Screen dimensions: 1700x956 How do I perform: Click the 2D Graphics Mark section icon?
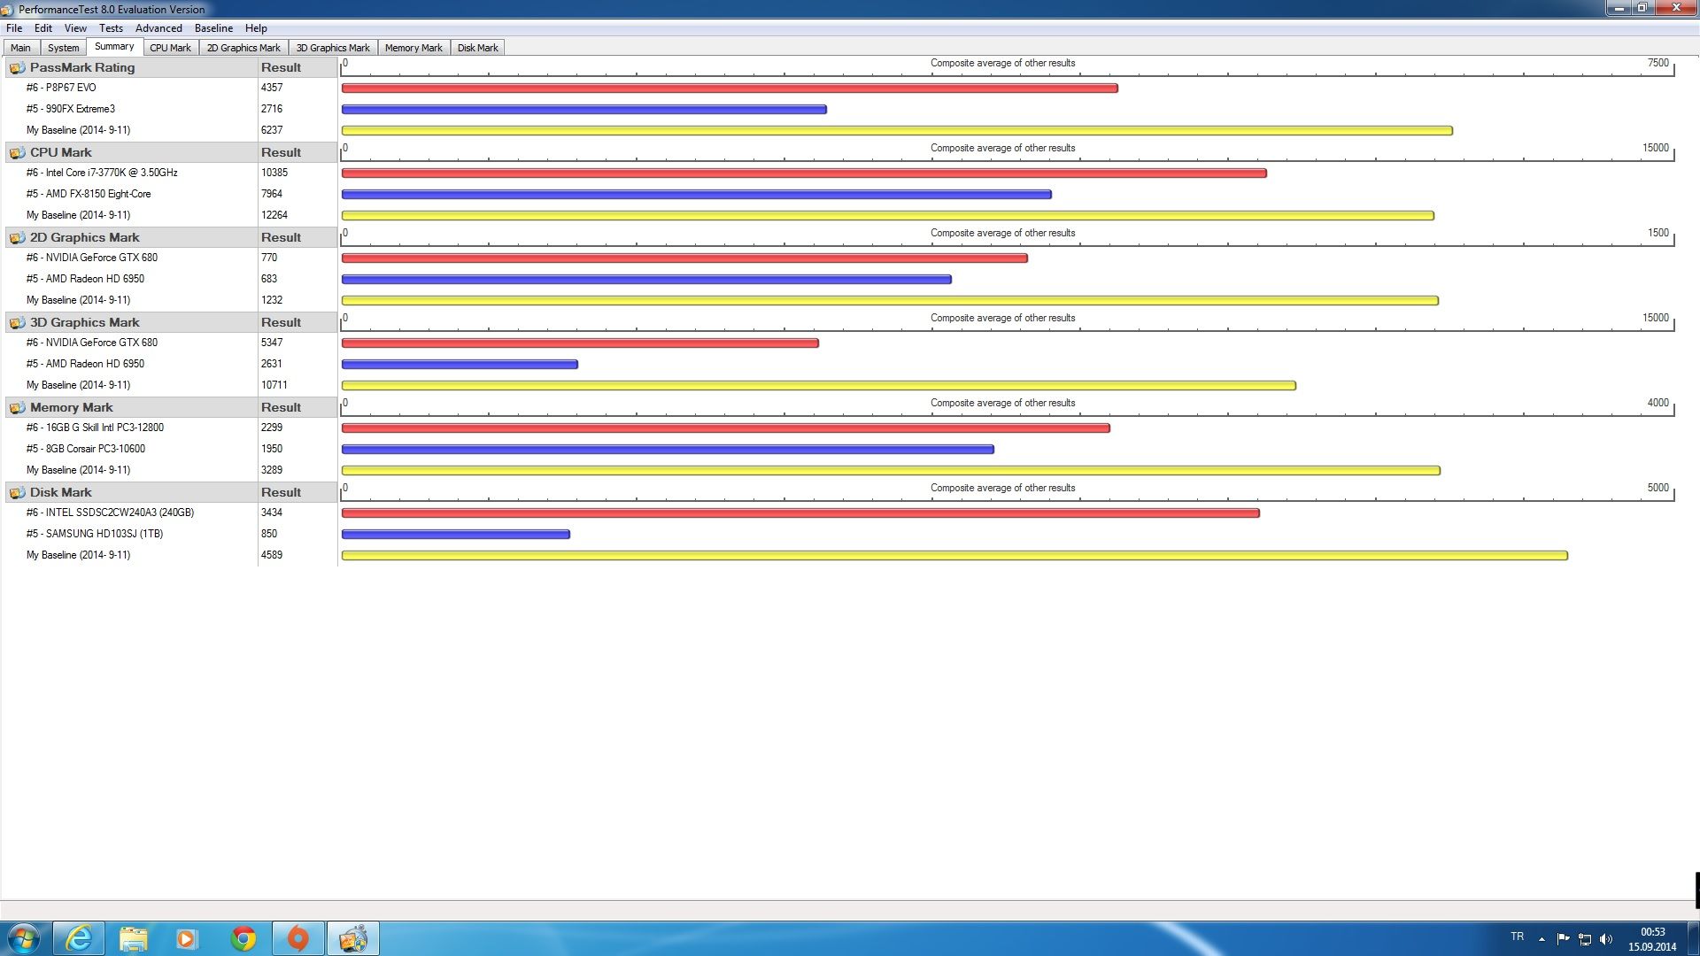click(17, 238)
